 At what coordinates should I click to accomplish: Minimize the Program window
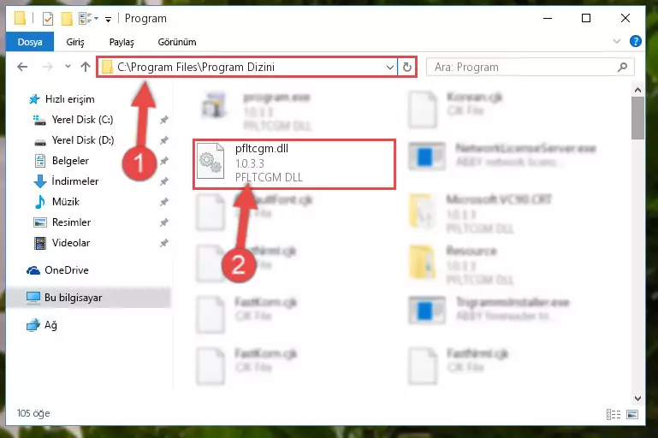[x=548, y=19]
